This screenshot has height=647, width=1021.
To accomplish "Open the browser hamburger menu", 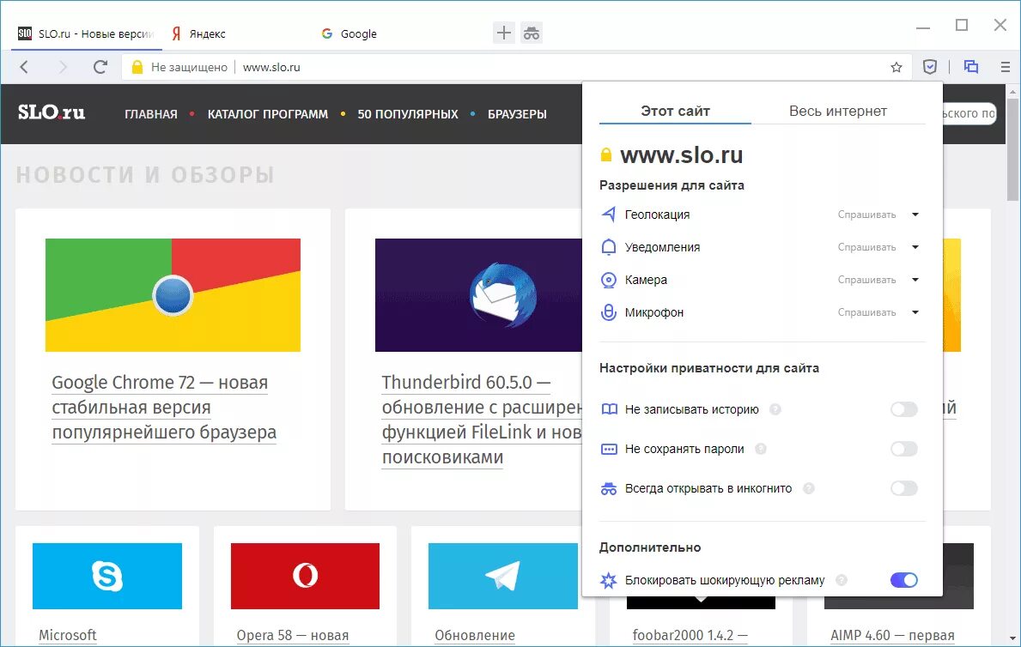I will tap(1006, 67).
